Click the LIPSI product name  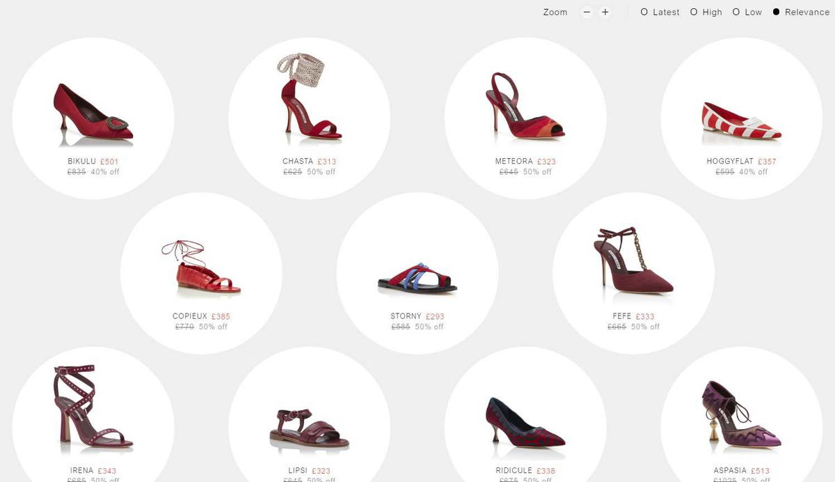[x=298, y=471]
